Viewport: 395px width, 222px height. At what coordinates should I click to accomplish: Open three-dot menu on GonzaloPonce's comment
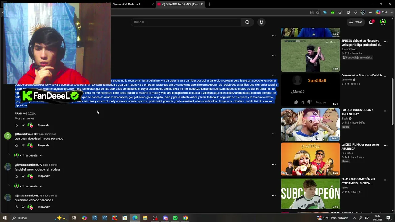(x=273, y=134)
